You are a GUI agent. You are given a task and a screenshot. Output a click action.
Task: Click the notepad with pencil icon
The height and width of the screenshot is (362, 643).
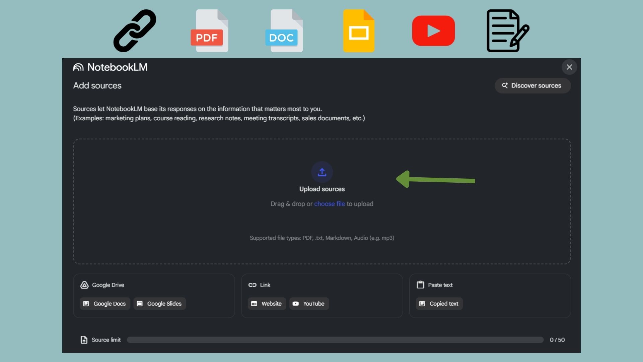click(507, 31)
